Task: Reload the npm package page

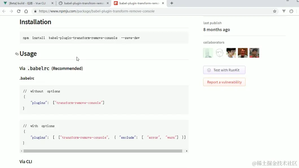Action: tap(19, 11)
